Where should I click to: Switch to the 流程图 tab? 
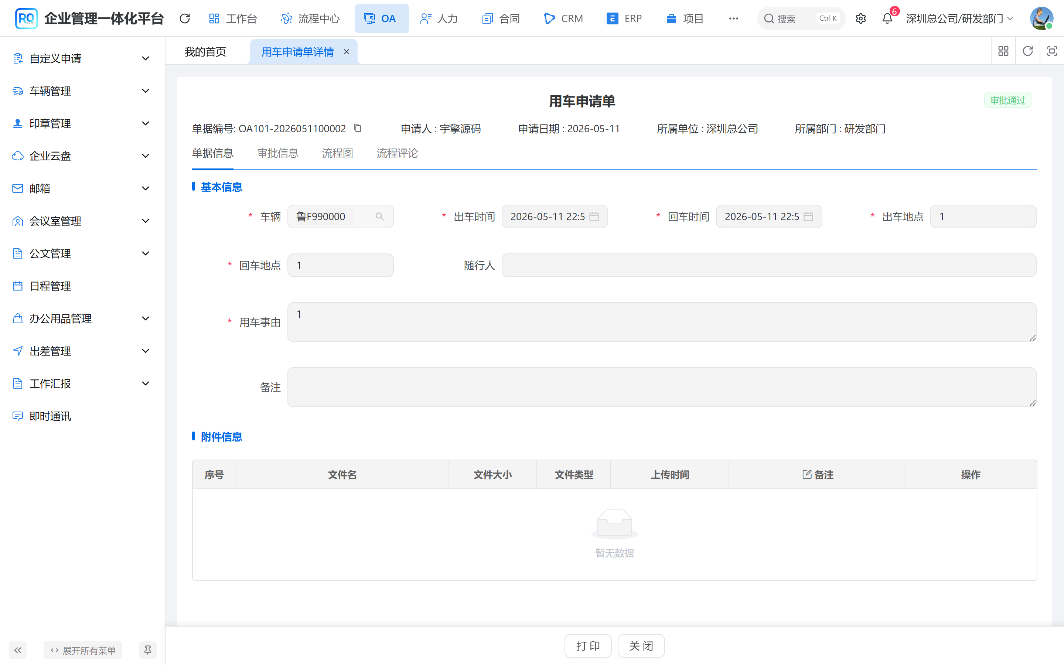(337, 153)
